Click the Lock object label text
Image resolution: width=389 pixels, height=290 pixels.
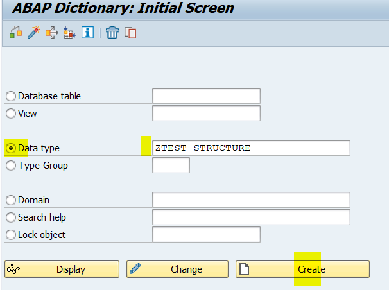pyautogui.click(x=42, y=235)
